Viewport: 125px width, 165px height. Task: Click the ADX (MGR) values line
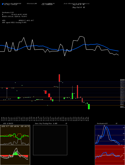click(18, 20)
